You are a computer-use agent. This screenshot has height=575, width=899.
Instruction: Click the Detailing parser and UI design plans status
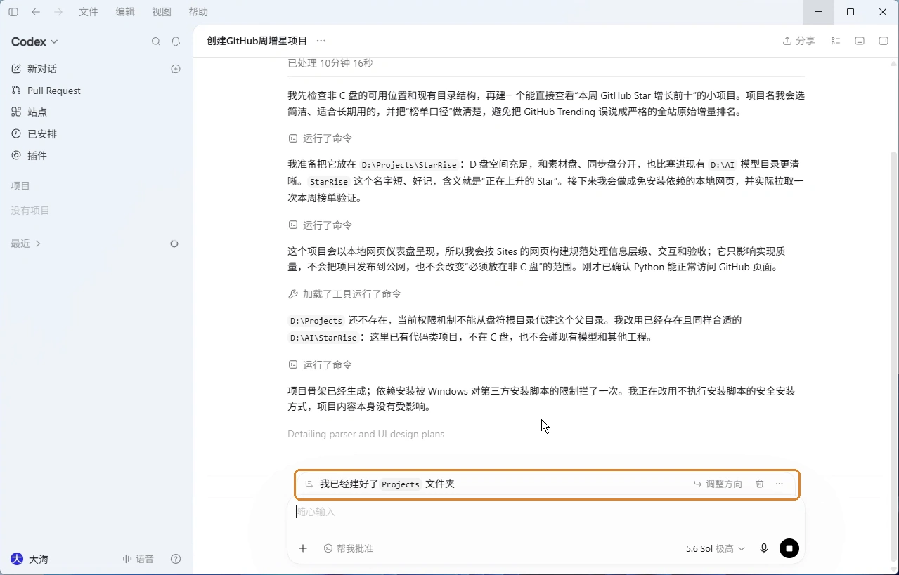point(366,434)
